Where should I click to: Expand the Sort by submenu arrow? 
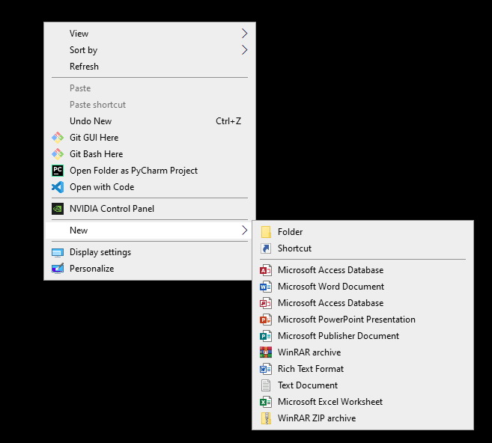[x=244, y=50]
